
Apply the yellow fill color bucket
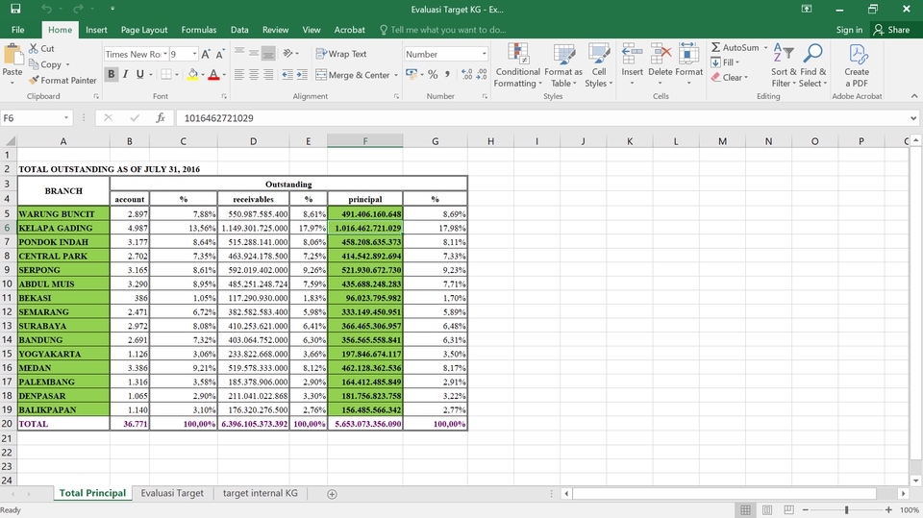(192, 74)
